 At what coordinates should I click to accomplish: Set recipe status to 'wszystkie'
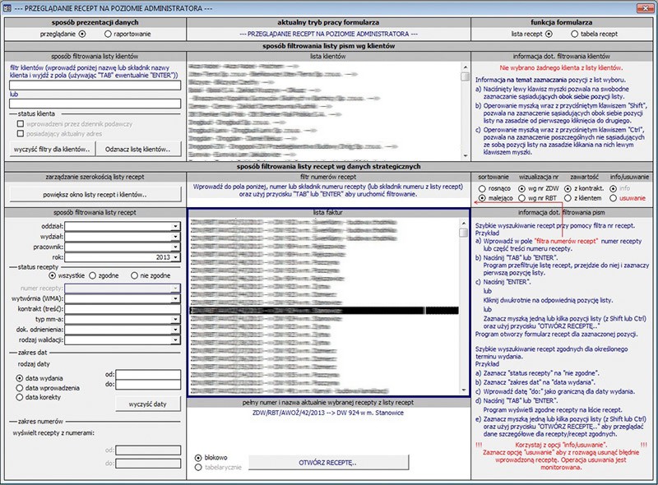pyautogui.click(x=52, y=275)
